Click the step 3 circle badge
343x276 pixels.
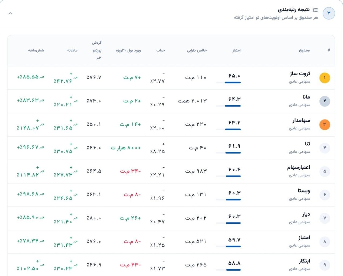pyautogui.click(x=329, y=13)
